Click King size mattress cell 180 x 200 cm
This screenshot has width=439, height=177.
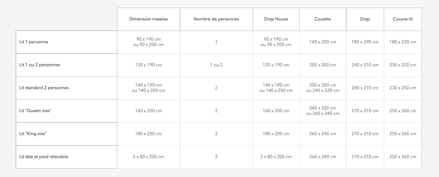pos(149,134)
